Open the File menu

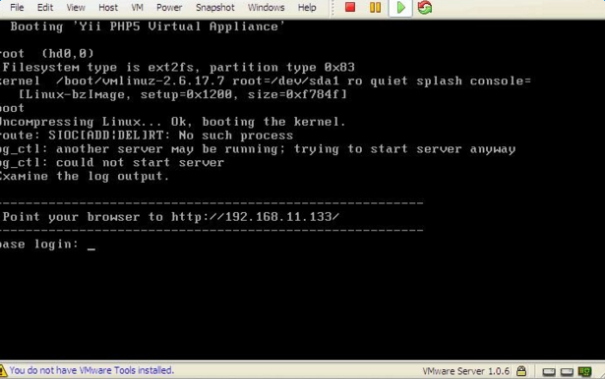pyautogui.click(x=17, y=7)
